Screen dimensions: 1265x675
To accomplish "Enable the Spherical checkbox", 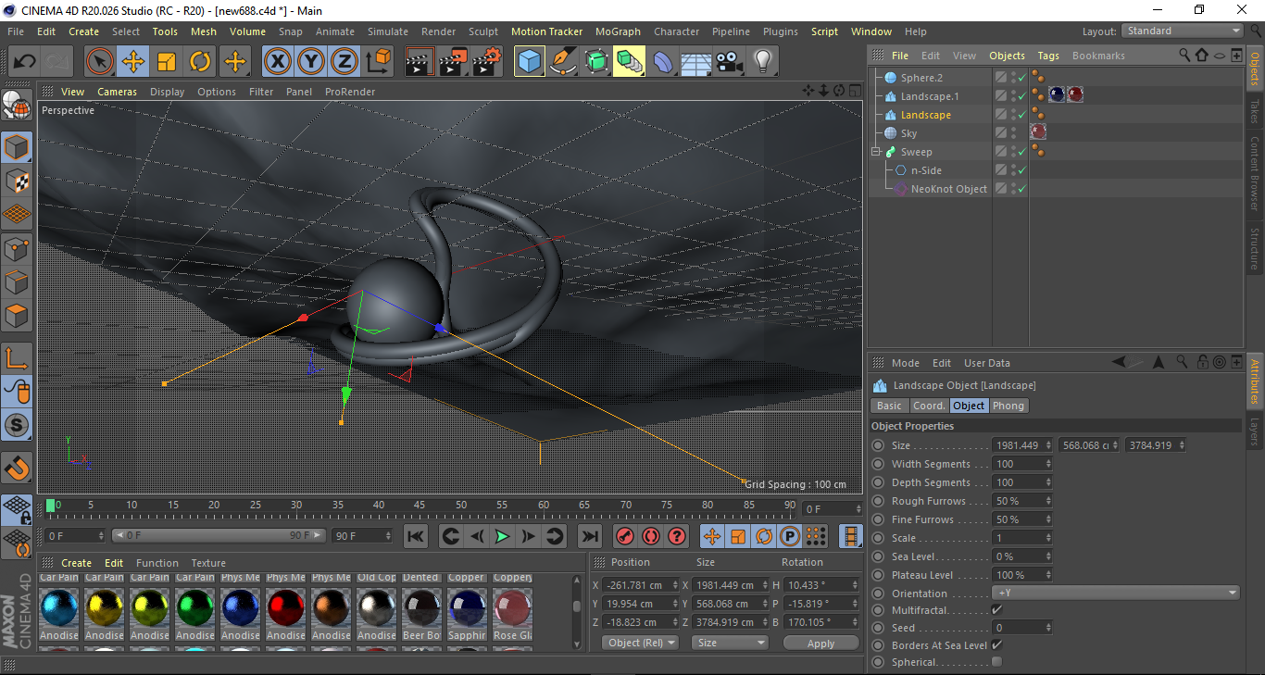I will point(996,662).
